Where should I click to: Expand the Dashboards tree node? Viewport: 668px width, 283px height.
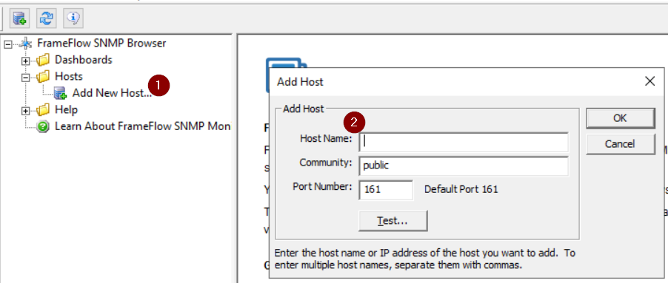[x=26, y=61]
